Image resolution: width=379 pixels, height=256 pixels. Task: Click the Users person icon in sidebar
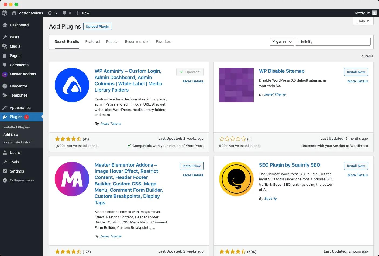[x=5, y=153]
